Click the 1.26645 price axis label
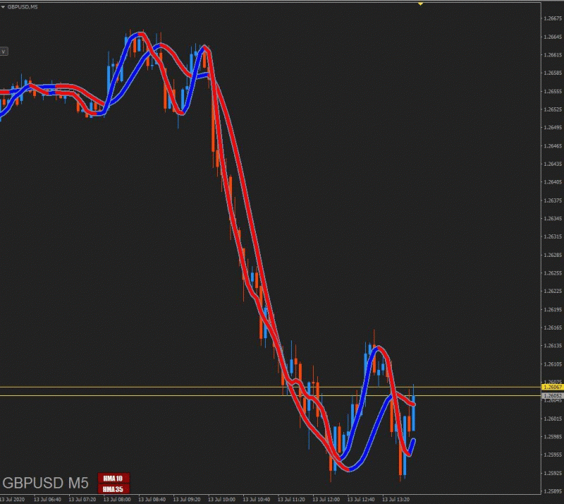Screen dimensions: 564x504 click(553, 37)
